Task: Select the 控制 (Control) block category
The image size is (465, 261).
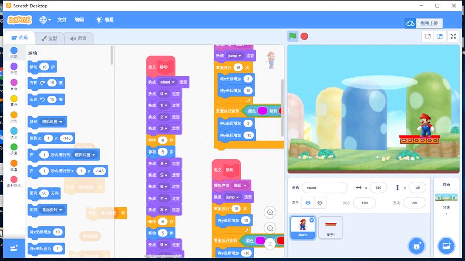Action: 14,117
